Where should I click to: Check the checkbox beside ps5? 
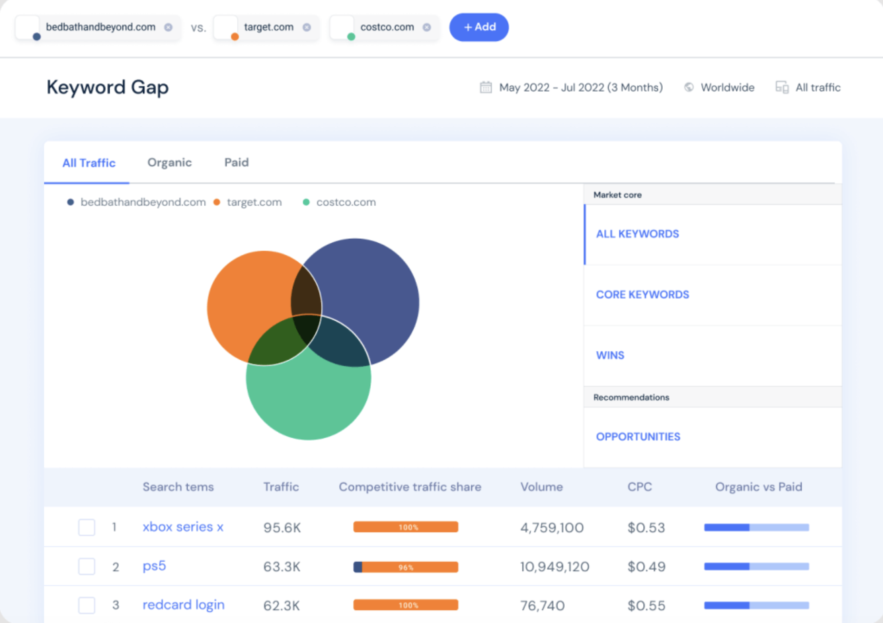[86, 566]
